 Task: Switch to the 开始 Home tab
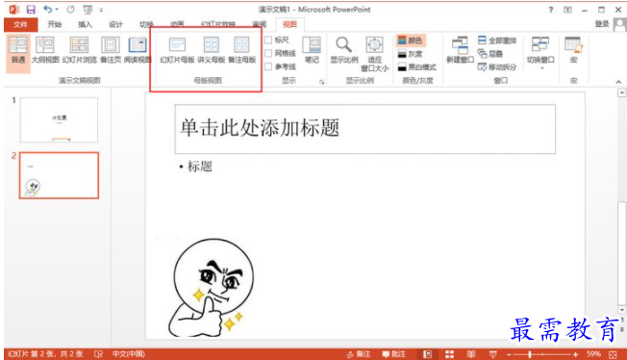pyautogui.click(x=55, y=24)
